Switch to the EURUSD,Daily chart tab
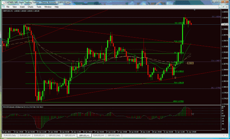 click(10, 135)
